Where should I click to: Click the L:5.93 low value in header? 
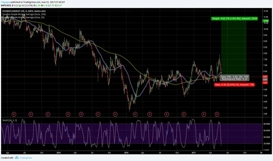point(52,5)
